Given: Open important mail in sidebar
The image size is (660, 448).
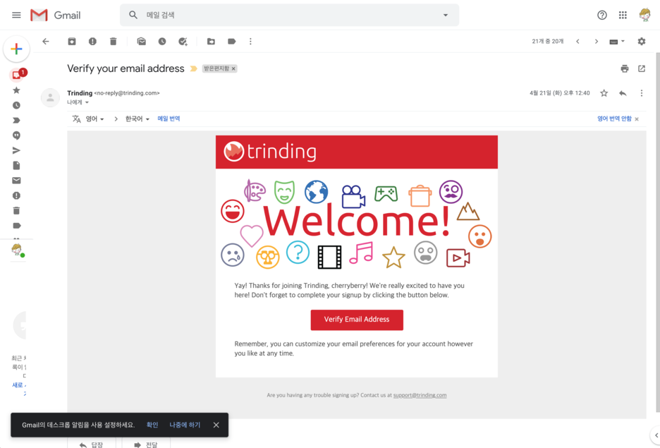Looking at the screenshot, I should (x=16, y=121).
